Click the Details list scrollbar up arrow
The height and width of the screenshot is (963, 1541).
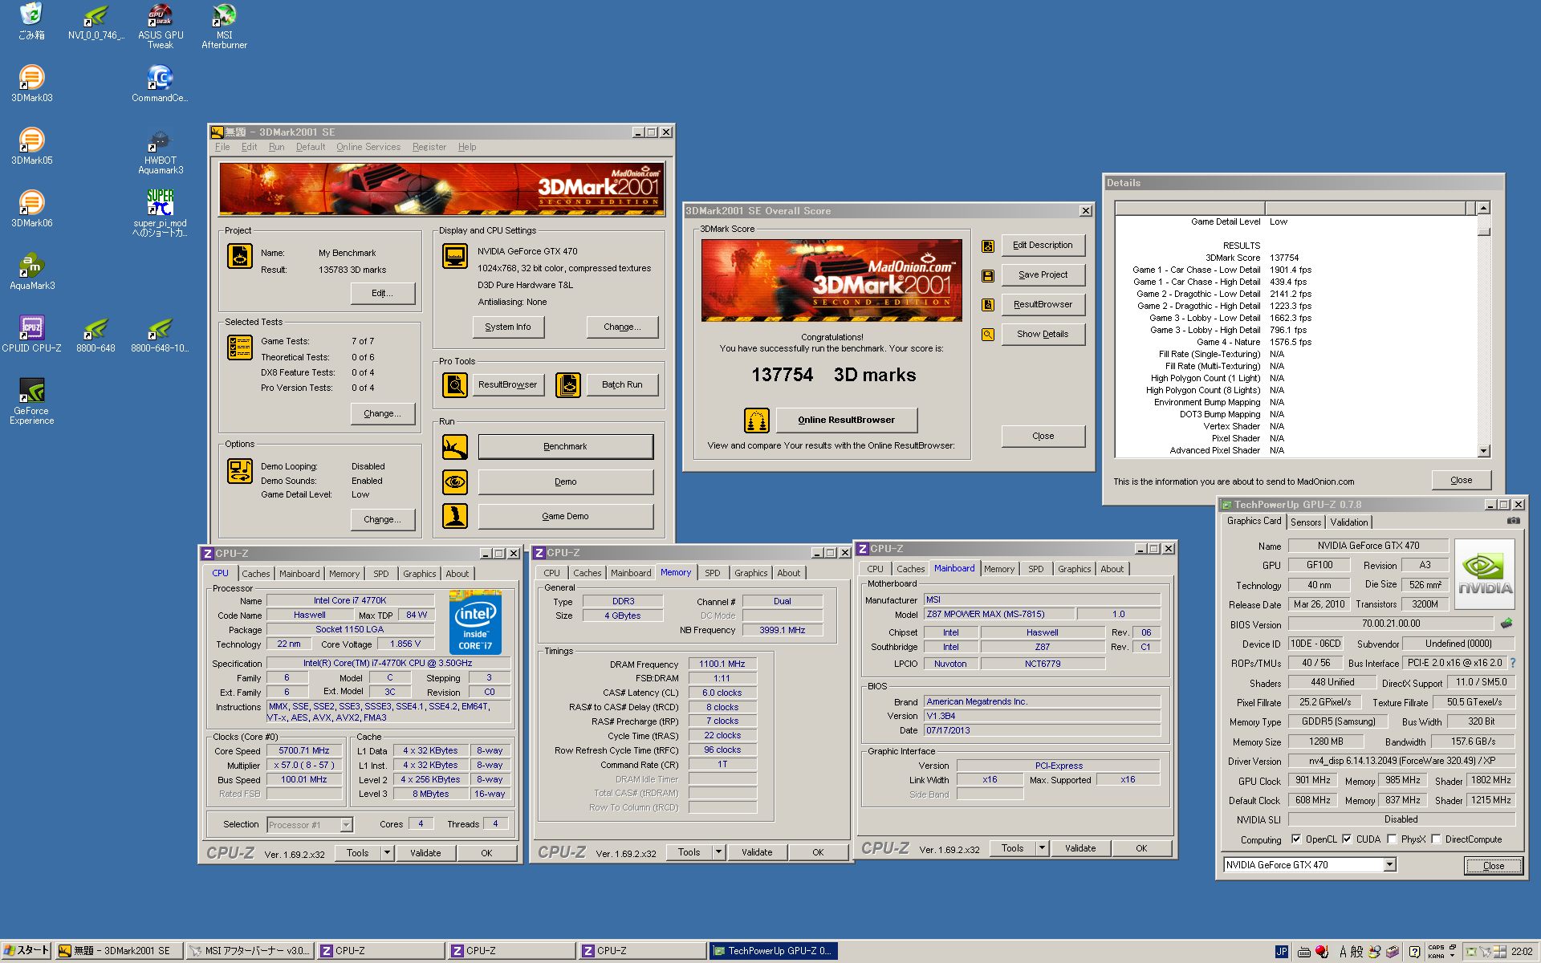1483,208
